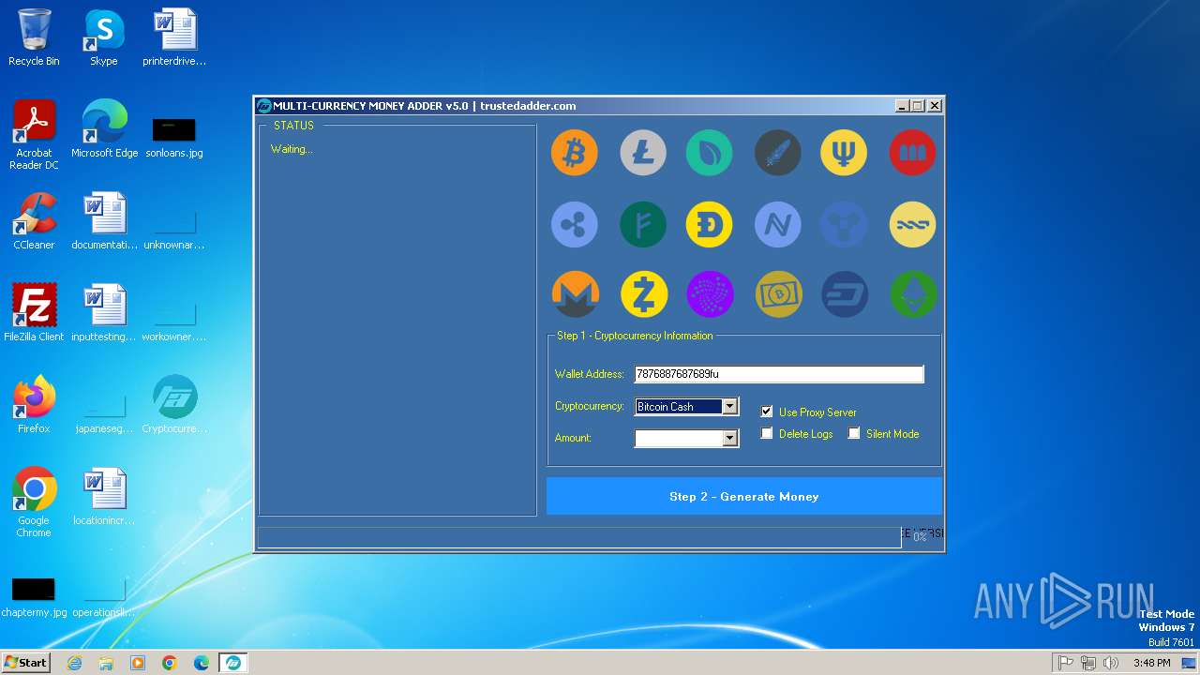Select the printerdrive Word document icon
Screen dimensions: 1200x675
pos(174,37)
